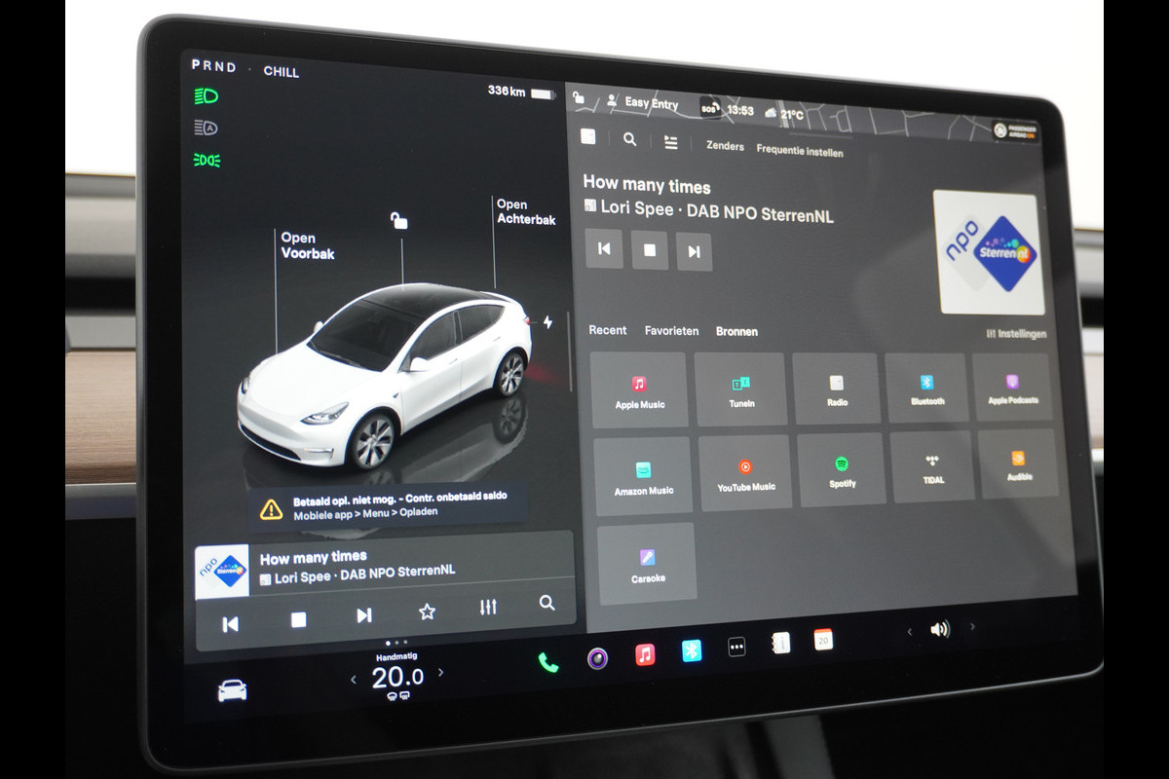Viewport: 1169px width, 779px height.
Task: Open the all-apps three-dots launcher
Action: click(x=736, y=647)
